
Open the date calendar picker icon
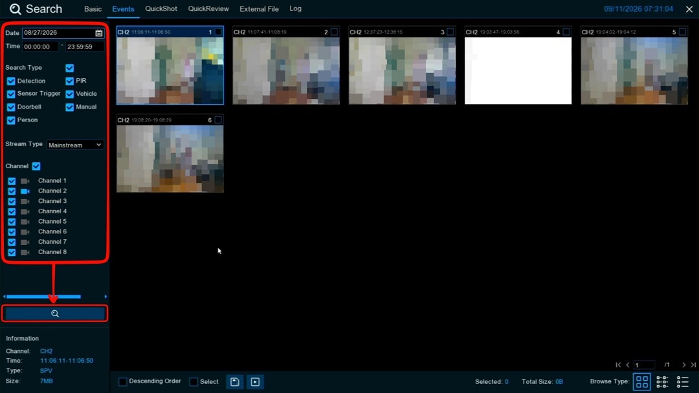(99, 33)
